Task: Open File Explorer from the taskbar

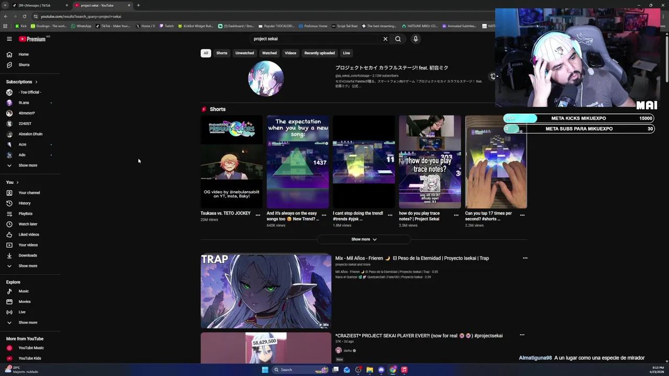Action: 370,370
